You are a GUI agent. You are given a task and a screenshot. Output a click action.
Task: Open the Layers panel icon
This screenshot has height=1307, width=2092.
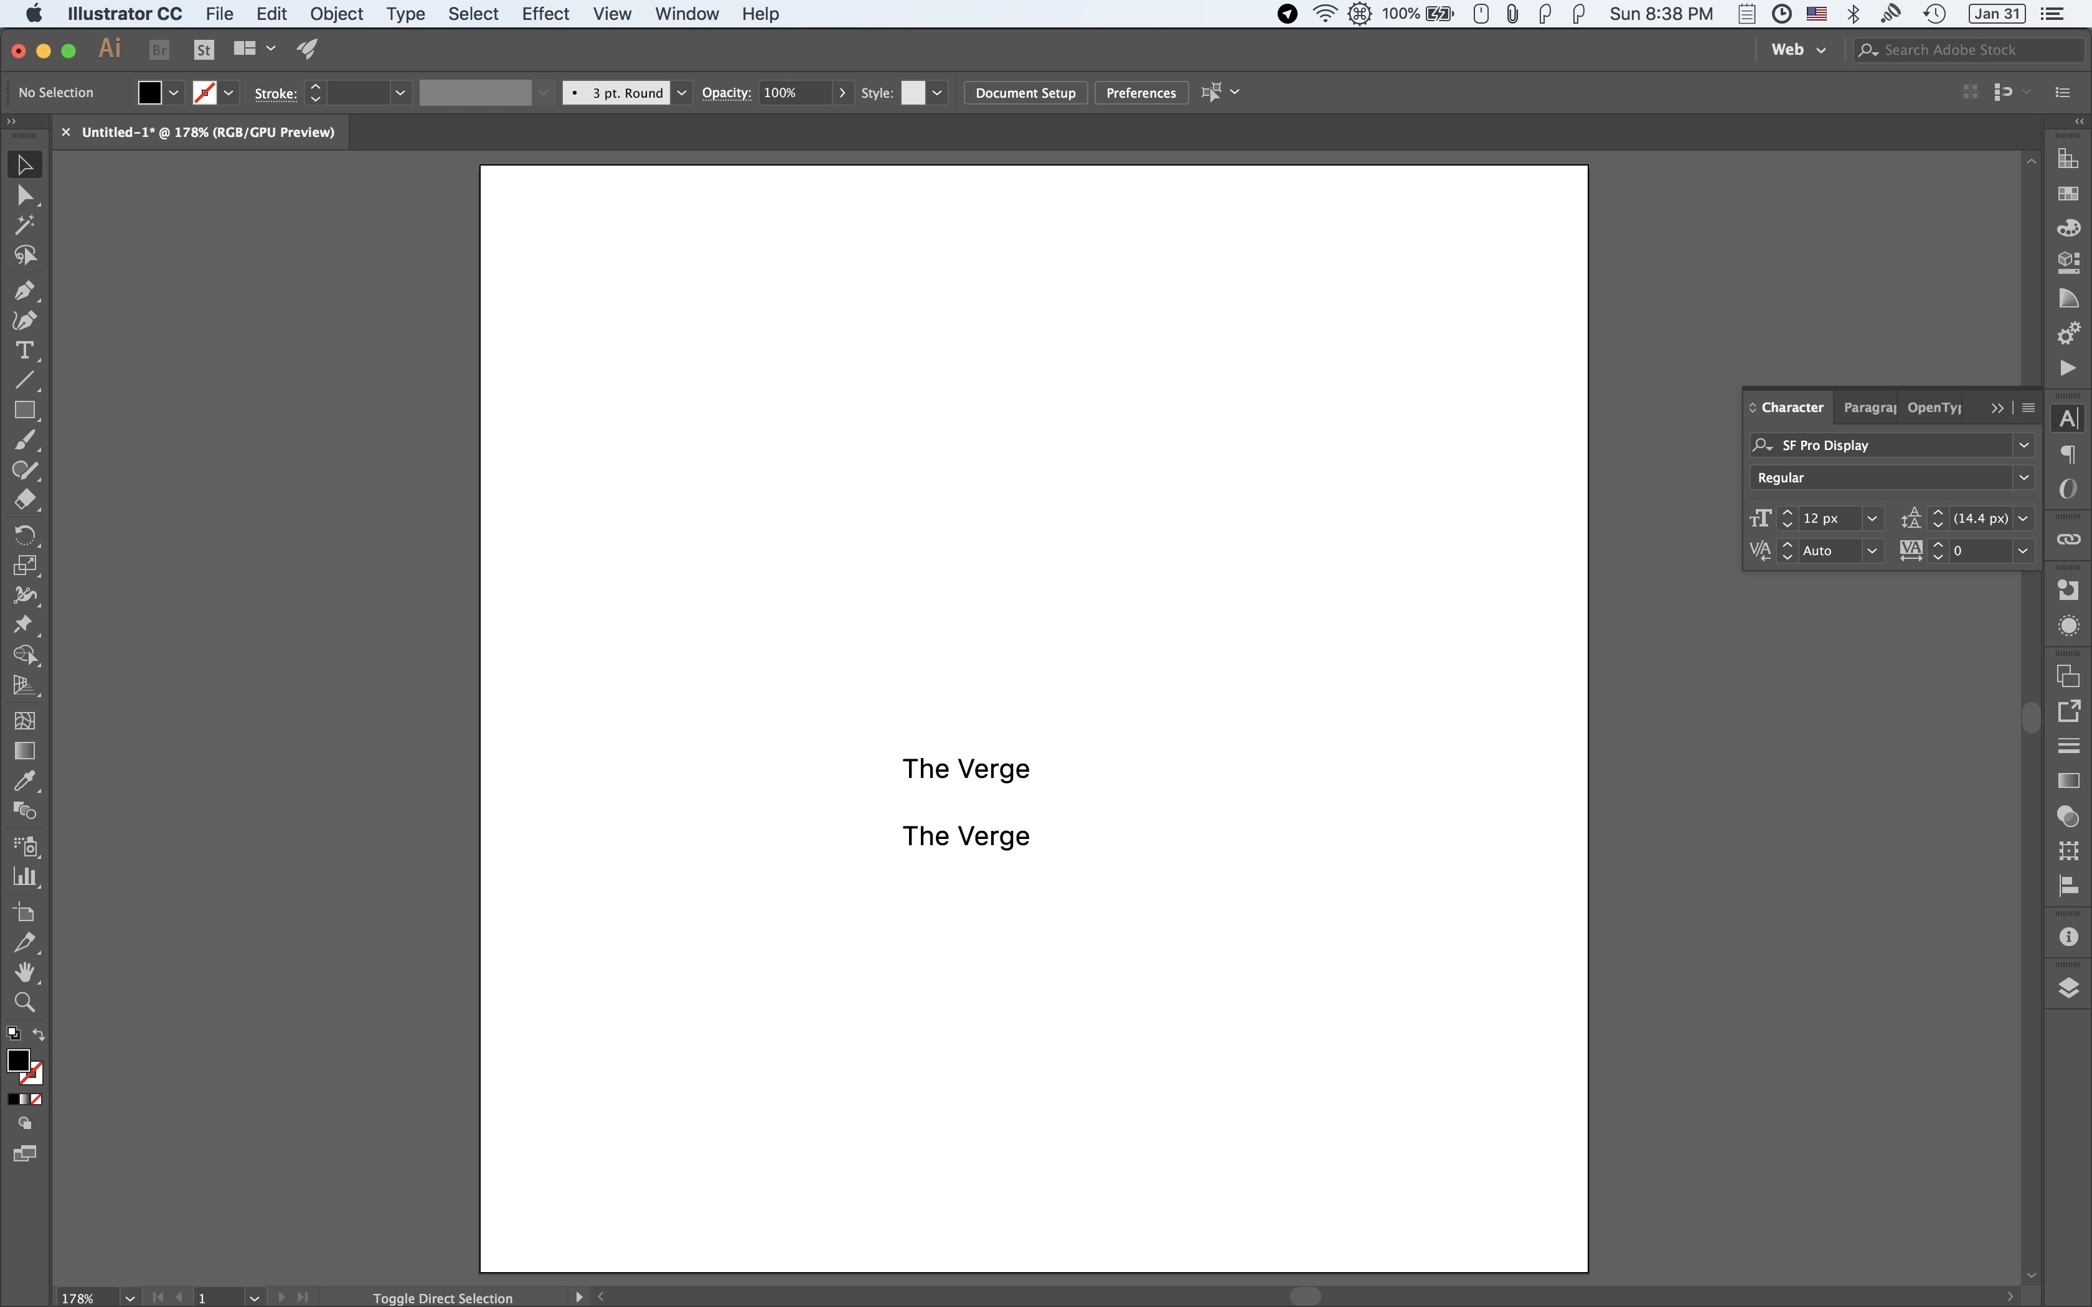pyautogui.click(x=2068, y=988)
